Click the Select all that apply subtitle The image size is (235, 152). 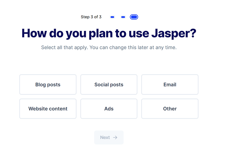point(109,47)
